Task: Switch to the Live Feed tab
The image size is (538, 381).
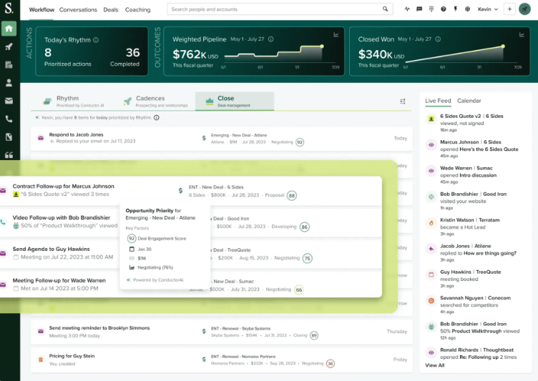Action: pos(438,101)
